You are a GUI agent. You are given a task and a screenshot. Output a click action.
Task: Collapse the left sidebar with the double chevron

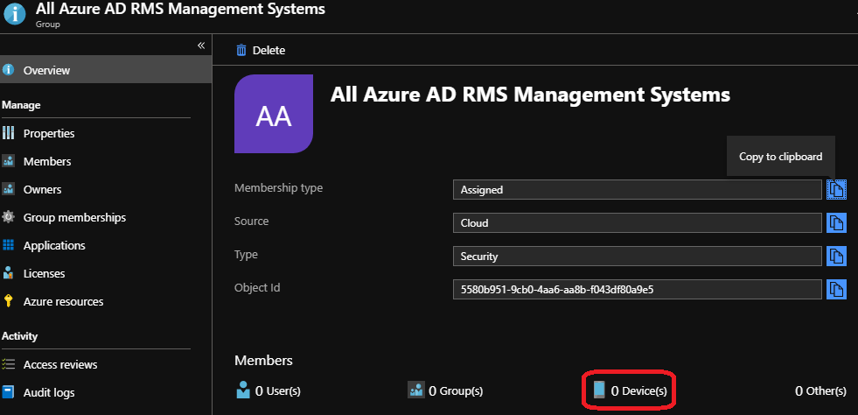[x=200, y=45]
